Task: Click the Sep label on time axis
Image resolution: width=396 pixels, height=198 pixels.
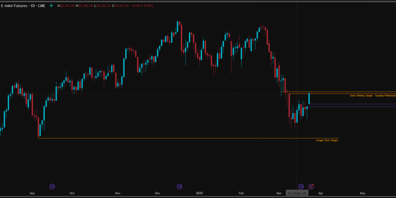Action: click(x=32, y=193)
